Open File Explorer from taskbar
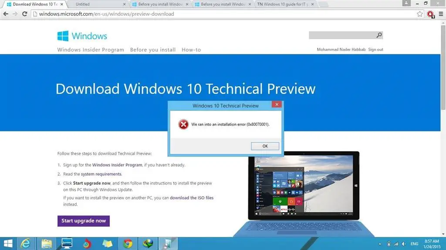 pyautogui.click(x=46, y=244)
